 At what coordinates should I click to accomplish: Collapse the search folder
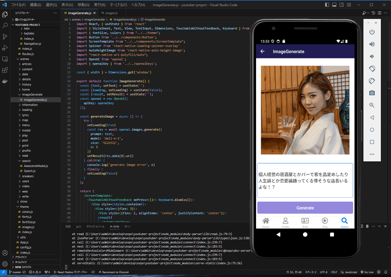click(x=26, y=161)
